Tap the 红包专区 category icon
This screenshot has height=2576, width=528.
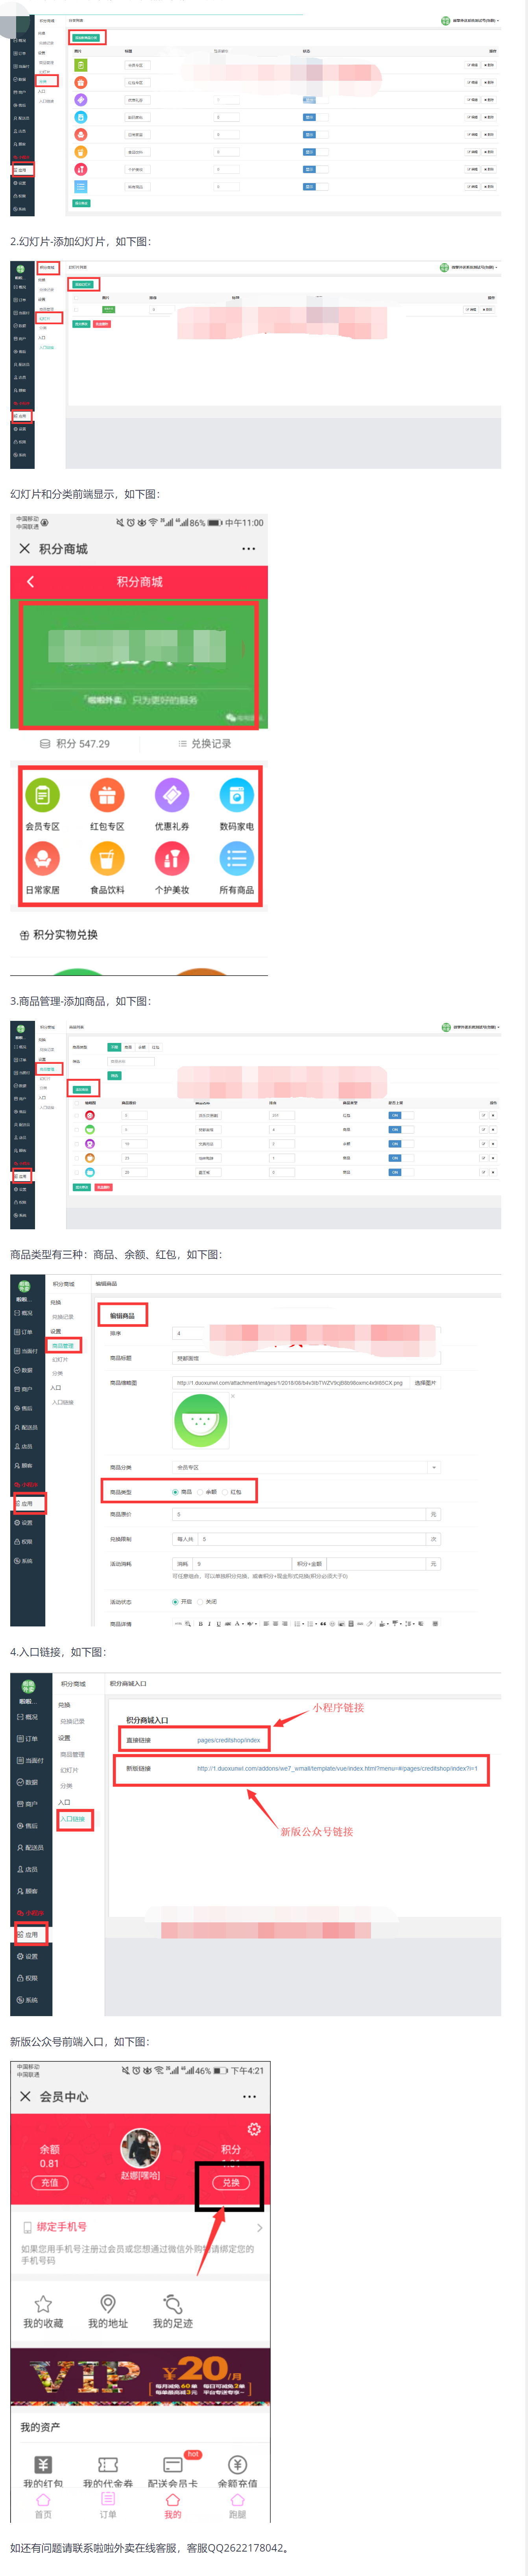click(107, 796)
